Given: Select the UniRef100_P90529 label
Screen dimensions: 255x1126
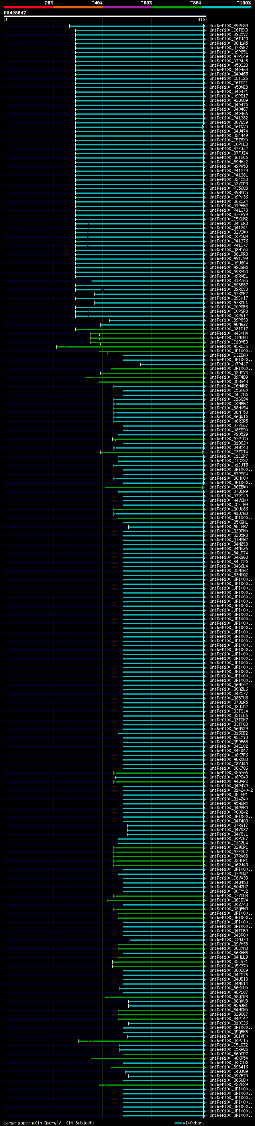Looking at the screenshot, I should (229, 435).
